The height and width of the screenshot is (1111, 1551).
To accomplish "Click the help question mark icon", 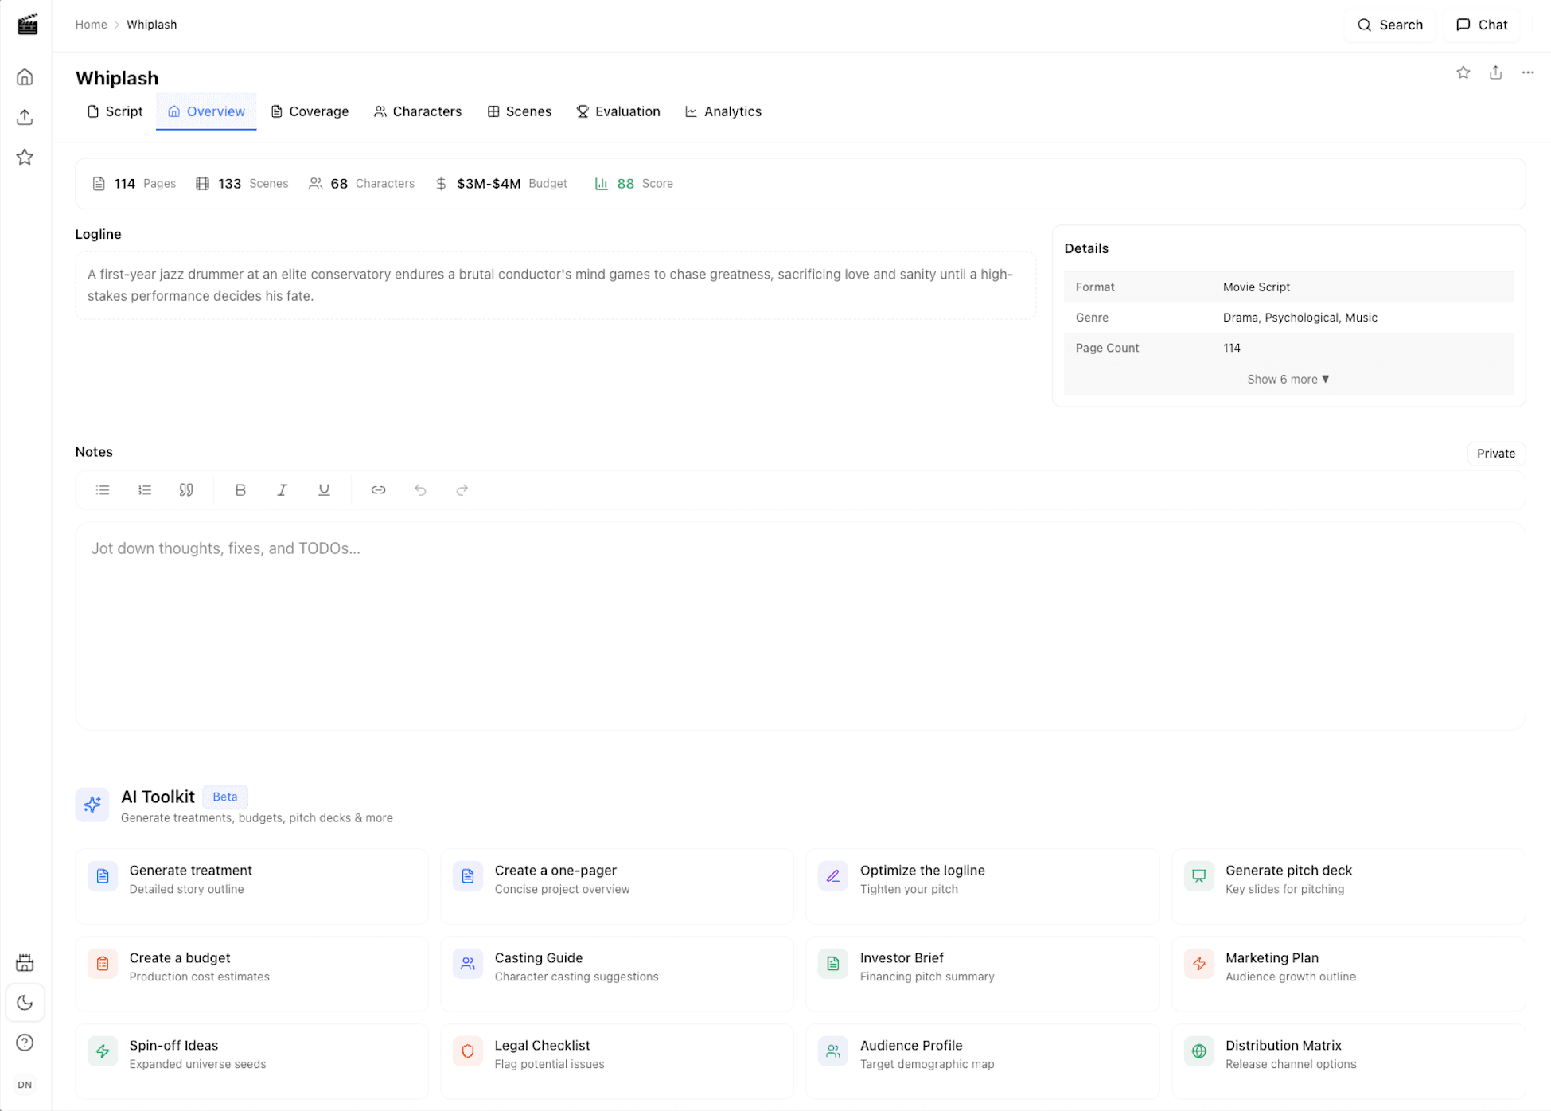I will pos(25,1043).
